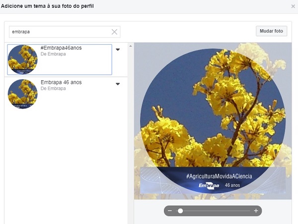Click the zoom slider handle
The width and height of the screenshot is (298, 224).
[180, 211]
